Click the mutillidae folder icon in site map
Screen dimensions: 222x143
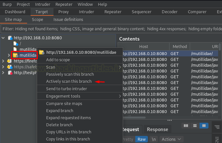pyautogui.click(x=15, y=55)
